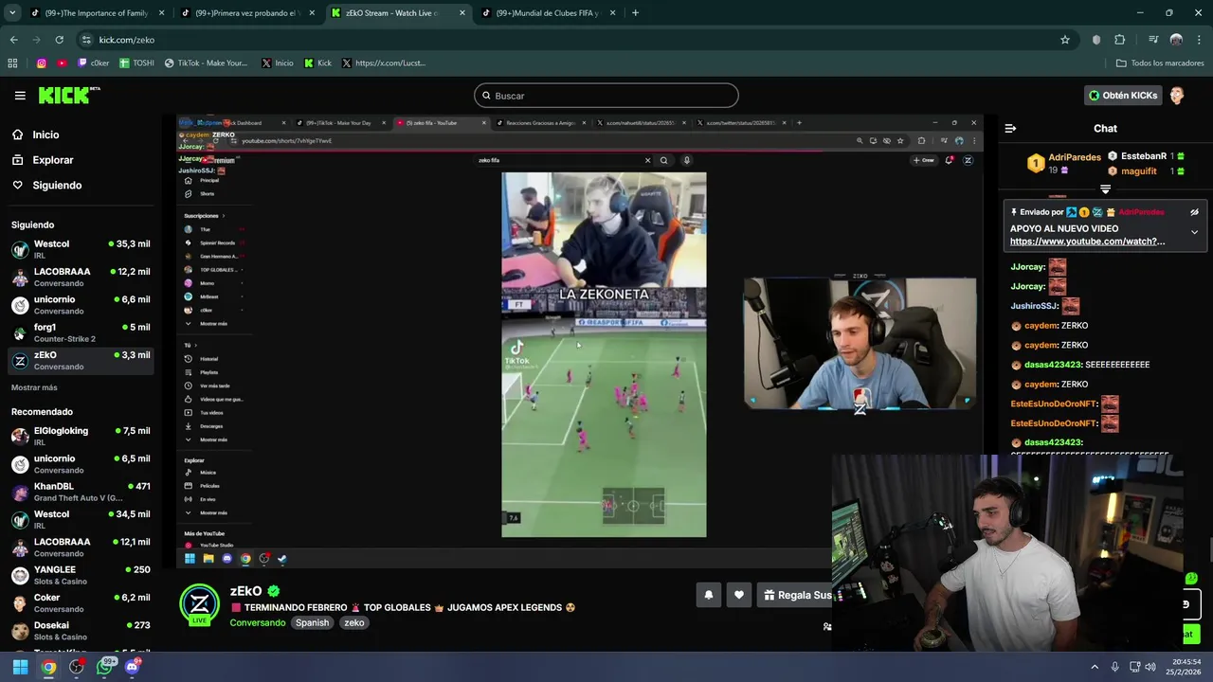Click AdriParedes in gift leaderboard
The image size is (1213, 682).
click(x=1075, y=157)
